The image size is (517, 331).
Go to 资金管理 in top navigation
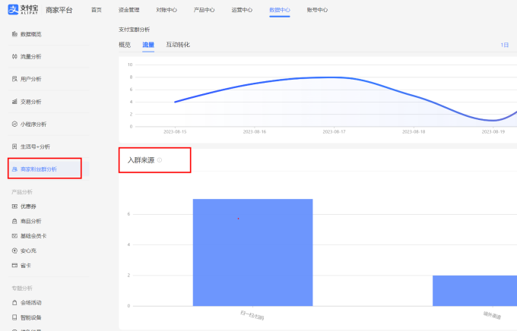128,10
